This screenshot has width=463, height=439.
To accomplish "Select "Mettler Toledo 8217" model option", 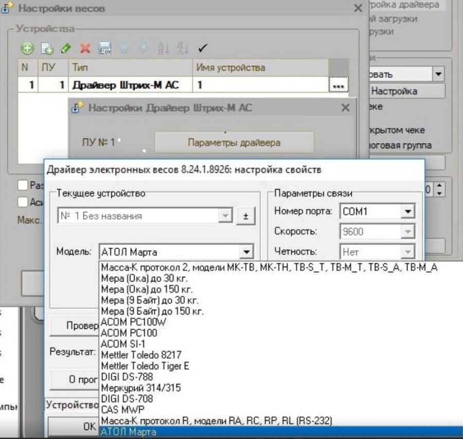I will pos(280,355).
